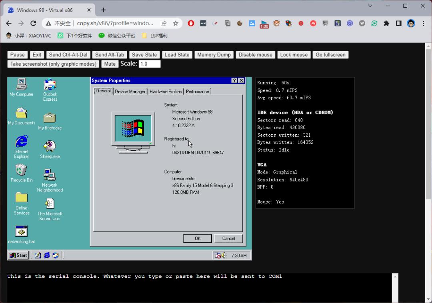Launch Outlook Express from the desktop

pos(50,85)
